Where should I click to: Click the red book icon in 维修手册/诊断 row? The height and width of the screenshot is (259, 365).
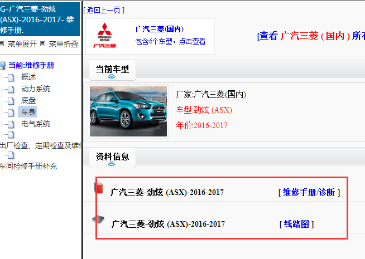point(99,188)
